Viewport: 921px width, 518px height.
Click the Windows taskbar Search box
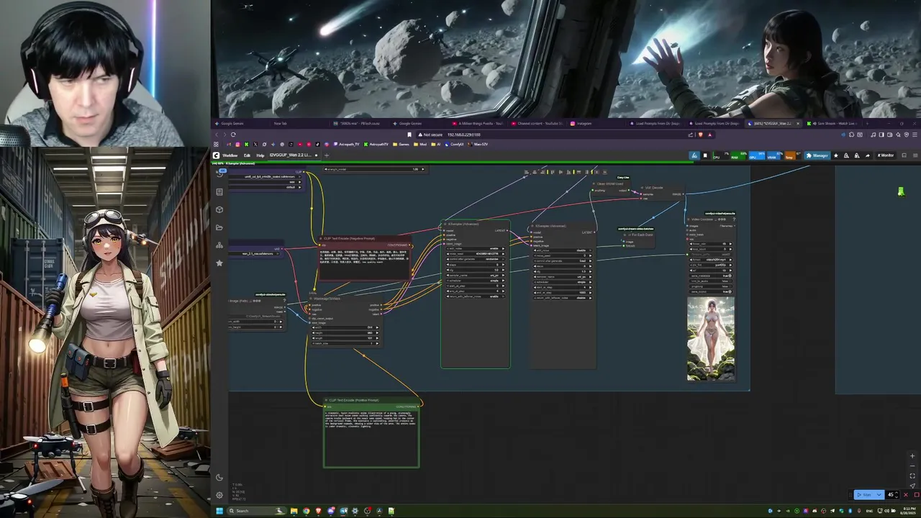pyautogui.click(x=258, y=511)
